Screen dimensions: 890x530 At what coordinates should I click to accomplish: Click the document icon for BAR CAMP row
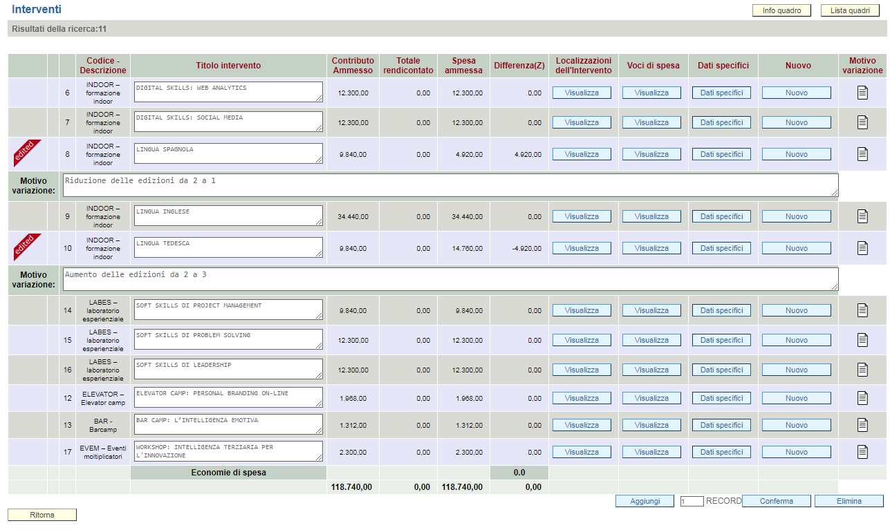coord(862,425)
